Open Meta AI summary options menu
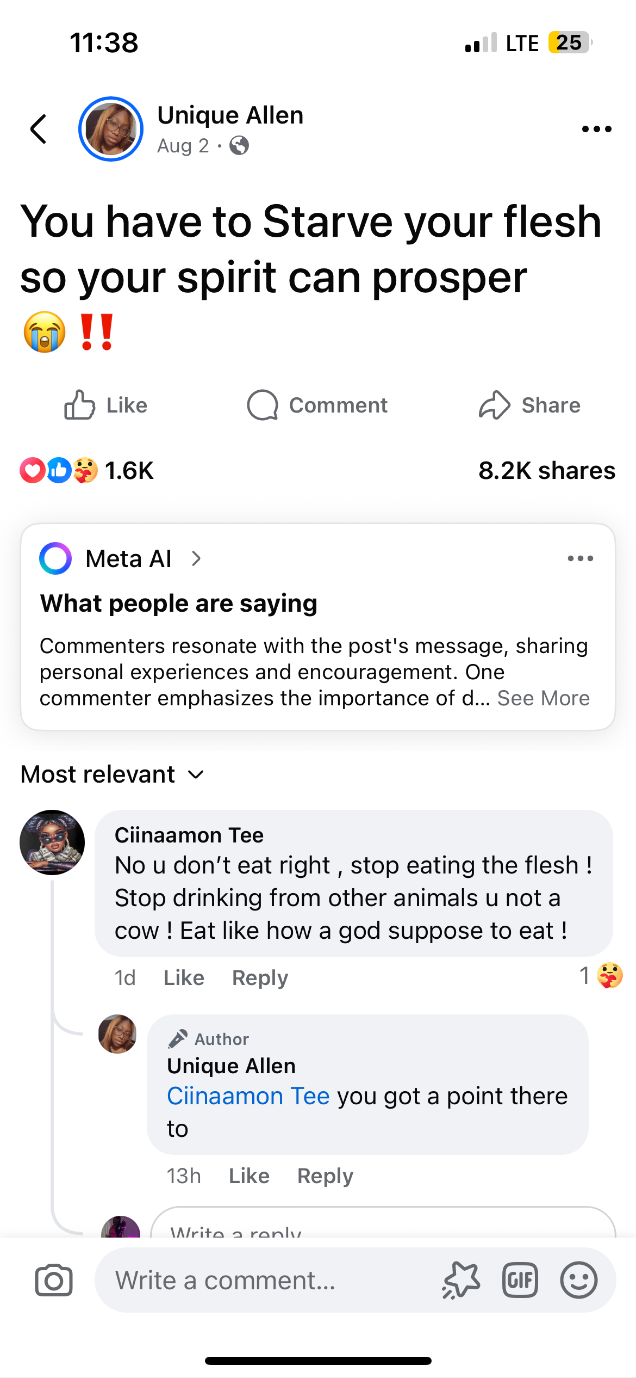The width and height of the screenshot is (636, 1378). 580,558
